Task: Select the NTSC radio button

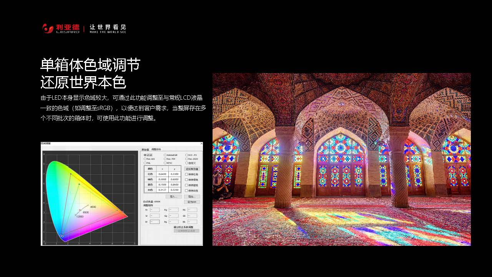Action: pos(165,163)
